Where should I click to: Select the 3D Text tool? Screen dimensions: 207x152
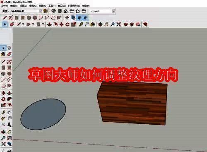(9, 124)
